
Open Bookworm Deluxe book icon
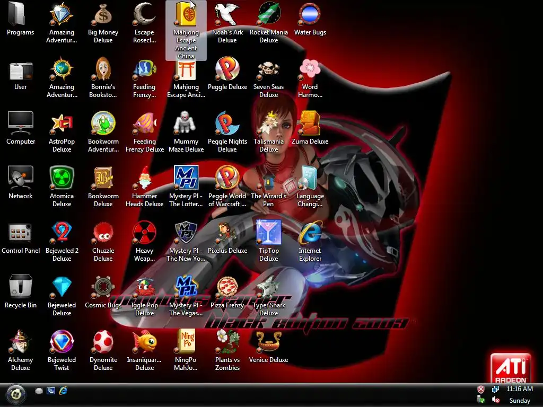pos(103,178)
